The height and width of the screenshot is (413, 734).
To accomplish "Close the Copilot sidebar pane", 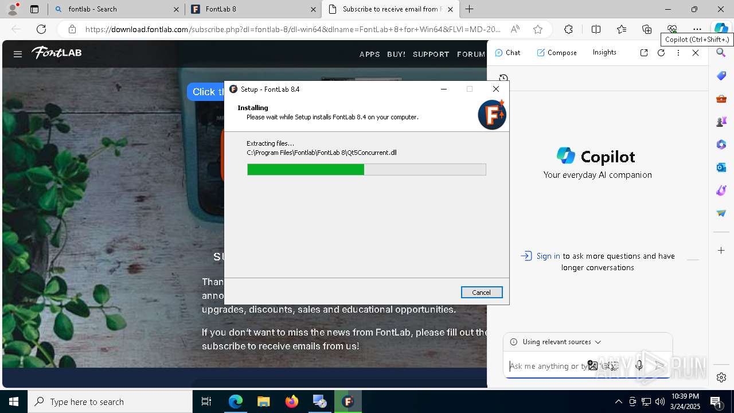I will pyautogui.click(x=696, y=53).
